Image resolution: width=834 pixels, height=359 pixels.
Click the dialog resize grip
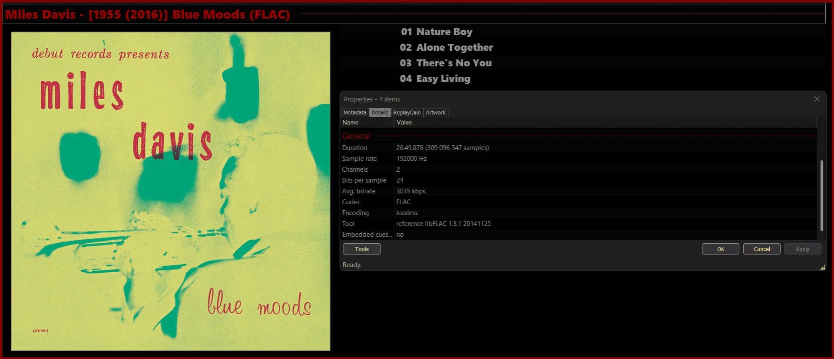[x=823, y=268]
